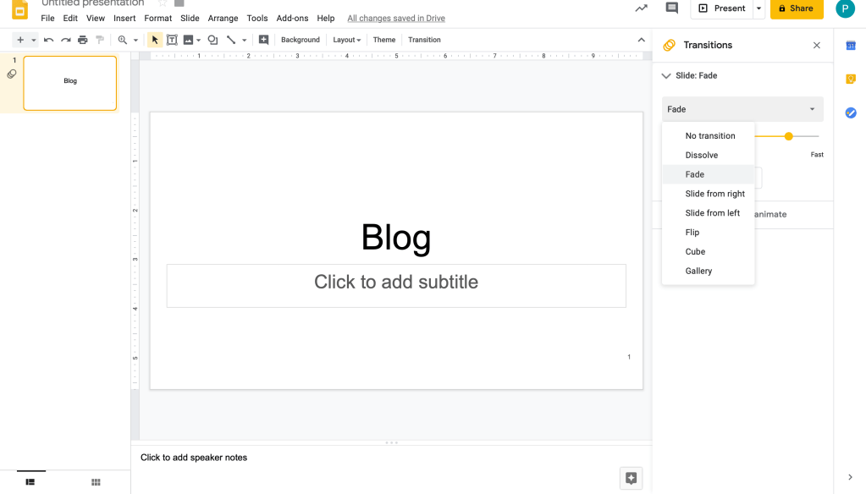Switch to grid view of slides
This screenshot has width=866, height=494.
[x=96, y=482]
